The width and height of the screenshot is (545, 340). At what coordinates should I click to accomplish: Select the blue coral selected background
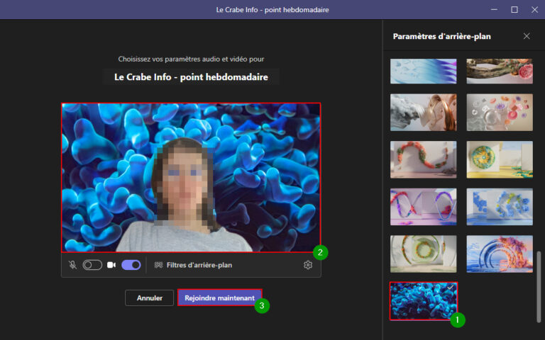coord(424,301)
